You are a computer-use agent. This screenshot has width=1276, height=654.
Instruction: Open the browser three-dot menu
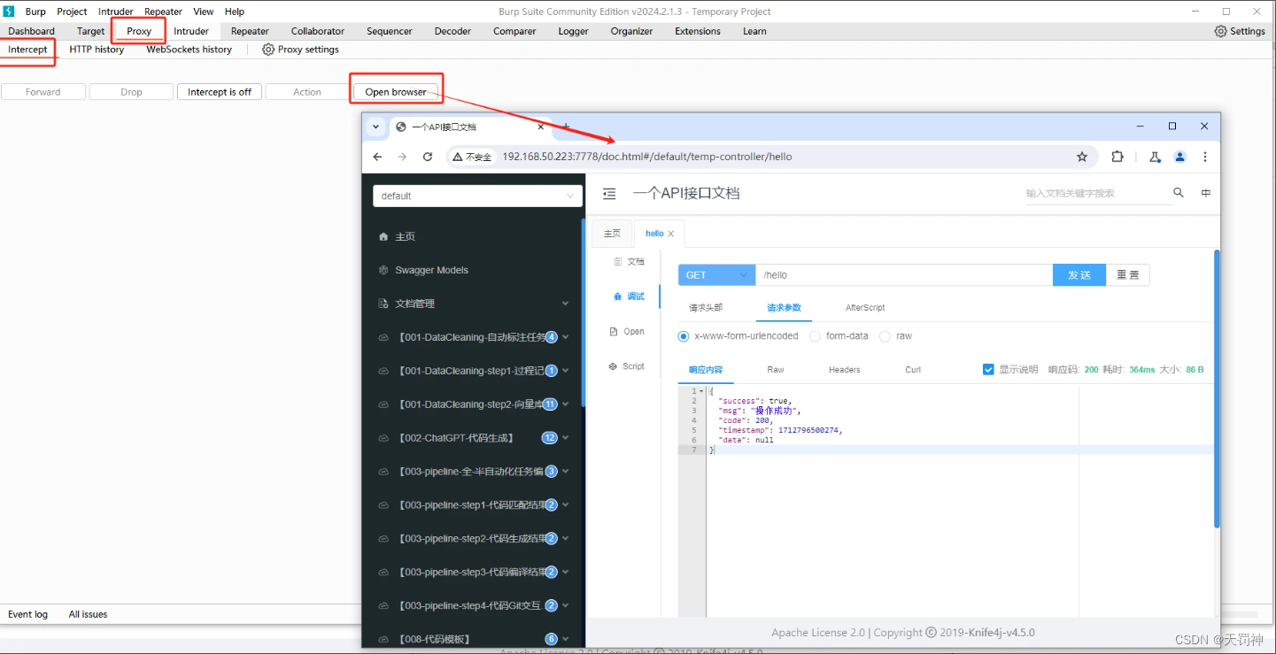point(1205,157)
